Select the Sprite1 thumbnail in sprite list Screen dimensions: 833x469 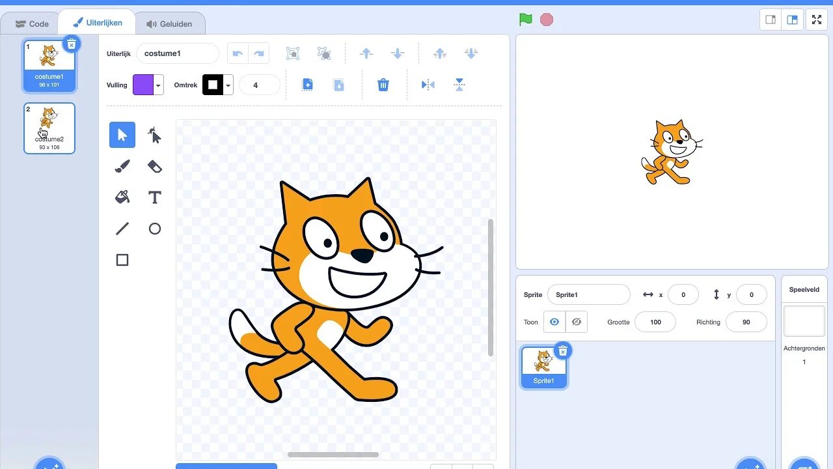click(543, 367)
